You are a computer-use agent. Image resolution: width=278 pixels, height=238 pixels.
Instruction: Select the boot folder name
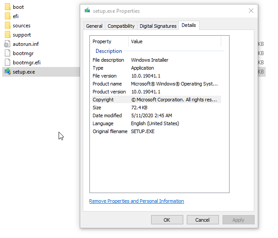click(18, 7)
